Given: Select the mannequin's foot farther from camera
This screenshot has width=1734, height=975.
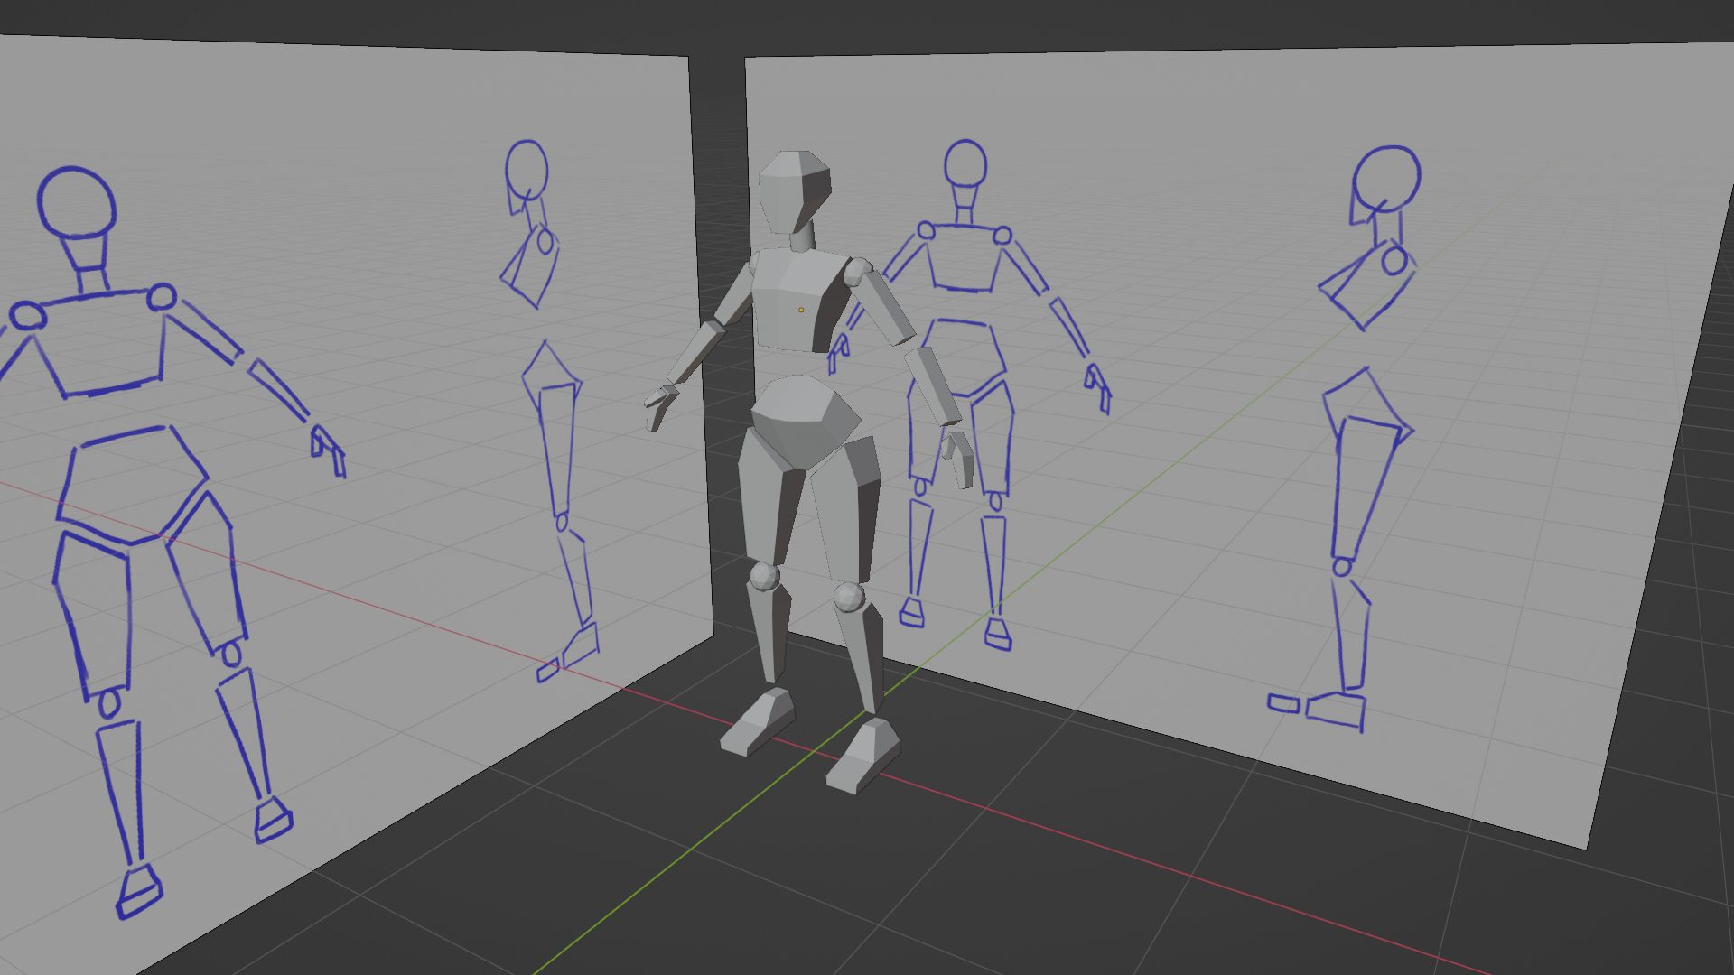Looking at the screenshot, I should [757, 722].
